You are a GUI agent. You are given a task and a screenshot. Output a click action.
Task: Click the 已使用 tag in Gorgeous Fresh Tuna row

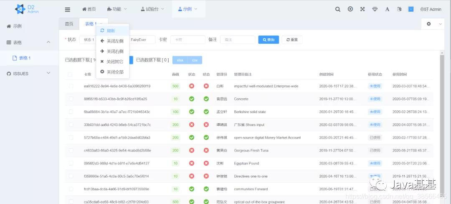[375, 150]
